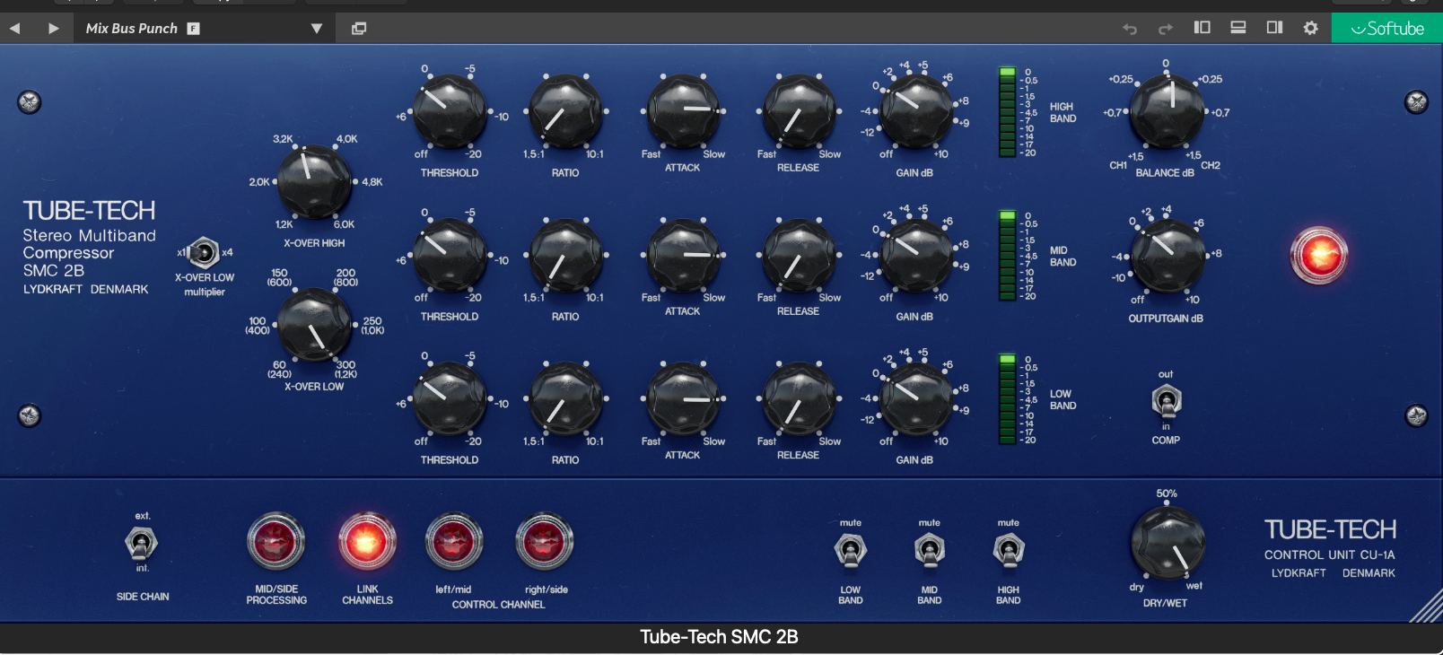Select right/side control channel button
The image size is (1443, 655).
point(544,541)
